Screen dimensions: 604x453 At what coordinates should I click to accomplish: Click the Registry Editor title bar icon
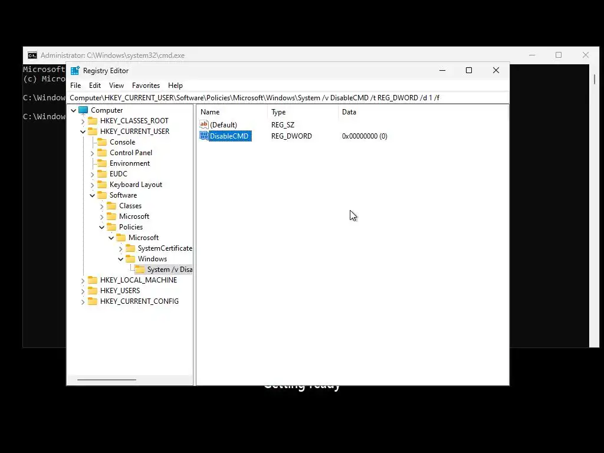(75, 71)
